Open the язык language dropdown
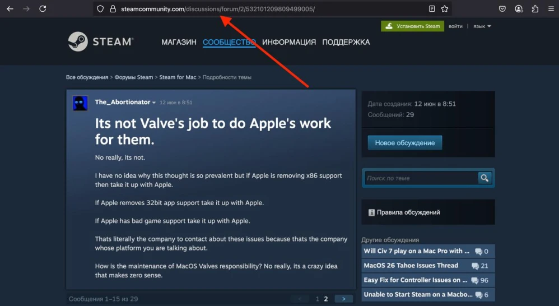Screen dimensions: 559x306 482,26
